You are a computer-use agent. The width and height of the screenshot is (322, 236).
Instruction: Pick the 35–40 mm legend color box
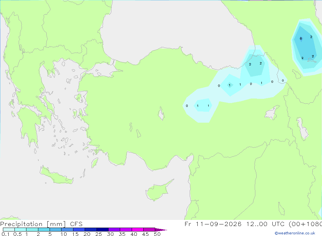pyautogui.click(x=126, y=230)
